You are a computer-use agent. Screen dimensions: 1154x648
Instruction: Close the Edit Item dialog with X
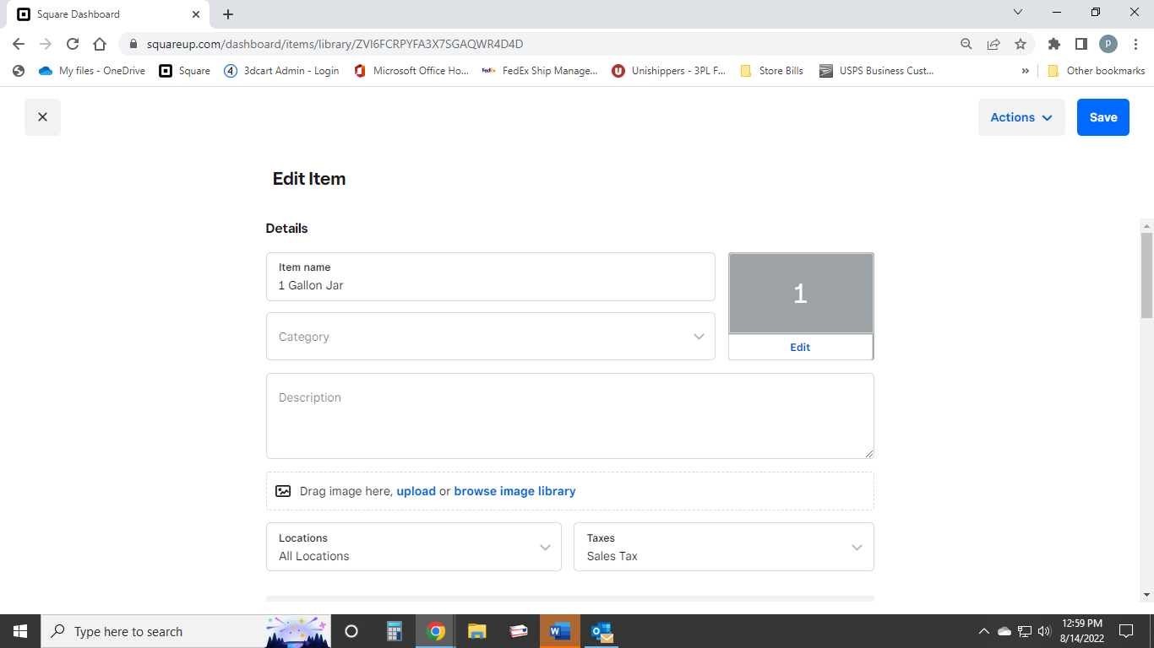(42, 117)
